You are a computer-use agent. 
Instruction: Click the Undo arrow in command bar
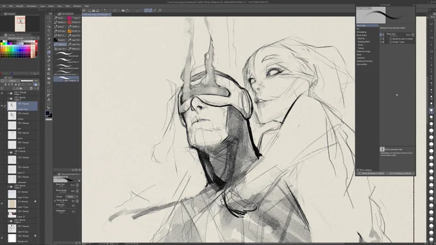click(x=105, y=10)
